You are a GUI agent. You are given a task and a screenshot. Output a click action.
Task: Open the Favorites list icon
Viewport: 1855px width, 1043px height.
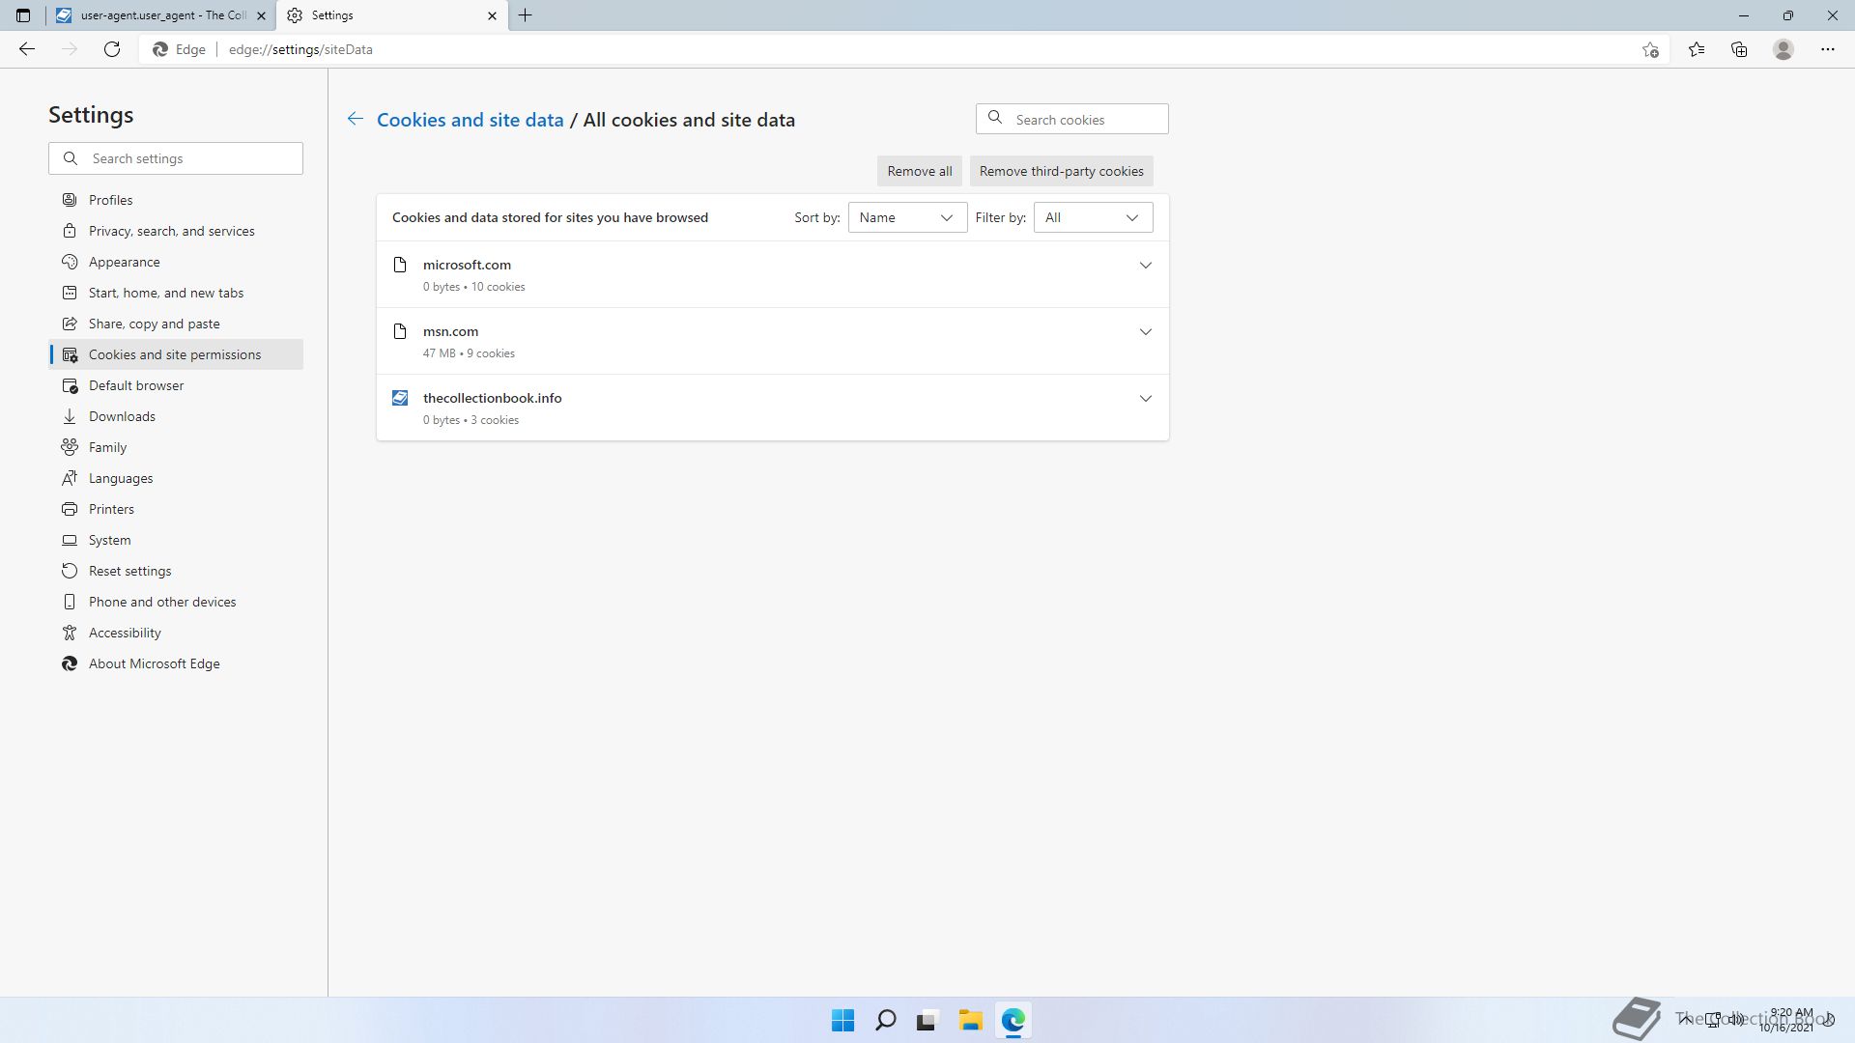1697,49
